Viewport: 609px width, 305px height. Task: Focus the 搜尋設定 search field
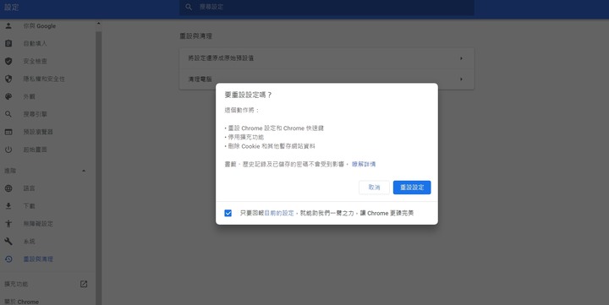[x=326, y=7]
